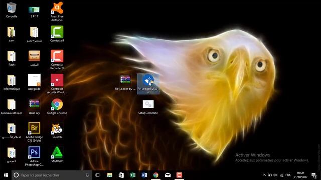This screenshot has height=180, width=321.
Task: Open Camtasia 9 desktop shortcut
Action: 57,34
